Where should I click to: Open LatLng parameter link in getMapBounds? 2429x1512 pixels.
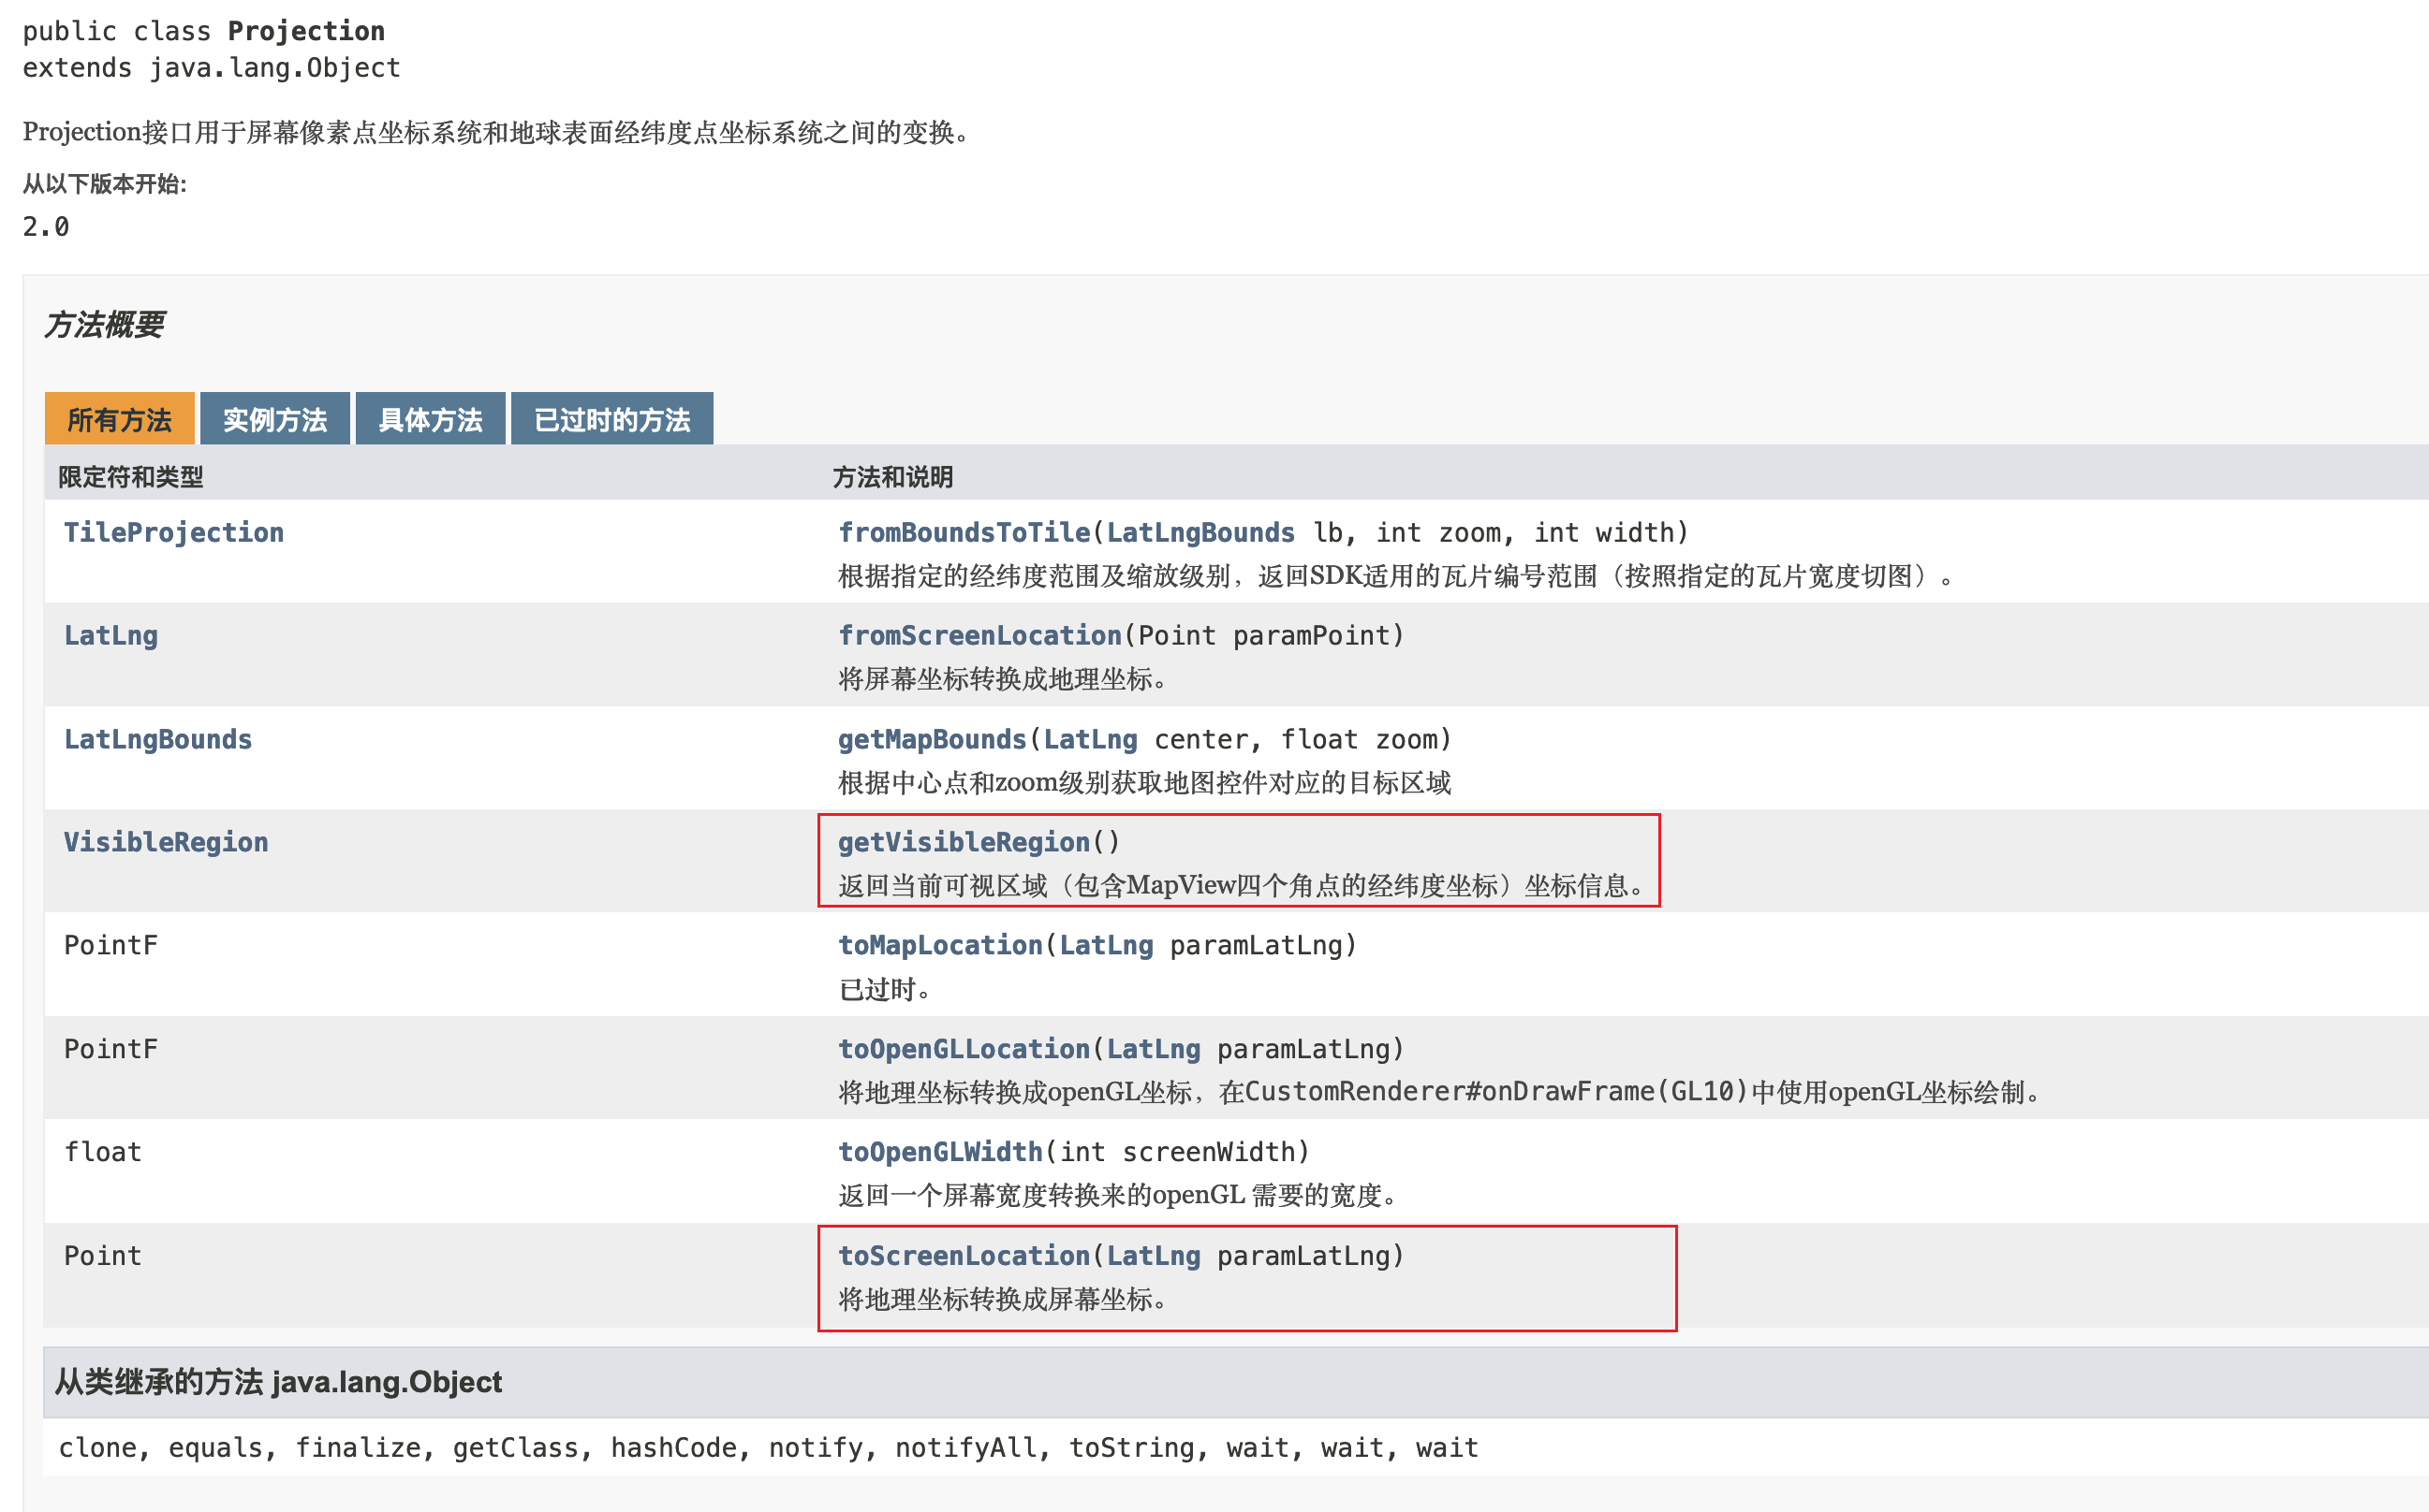pyautogui.click(x=1089, y=739)
